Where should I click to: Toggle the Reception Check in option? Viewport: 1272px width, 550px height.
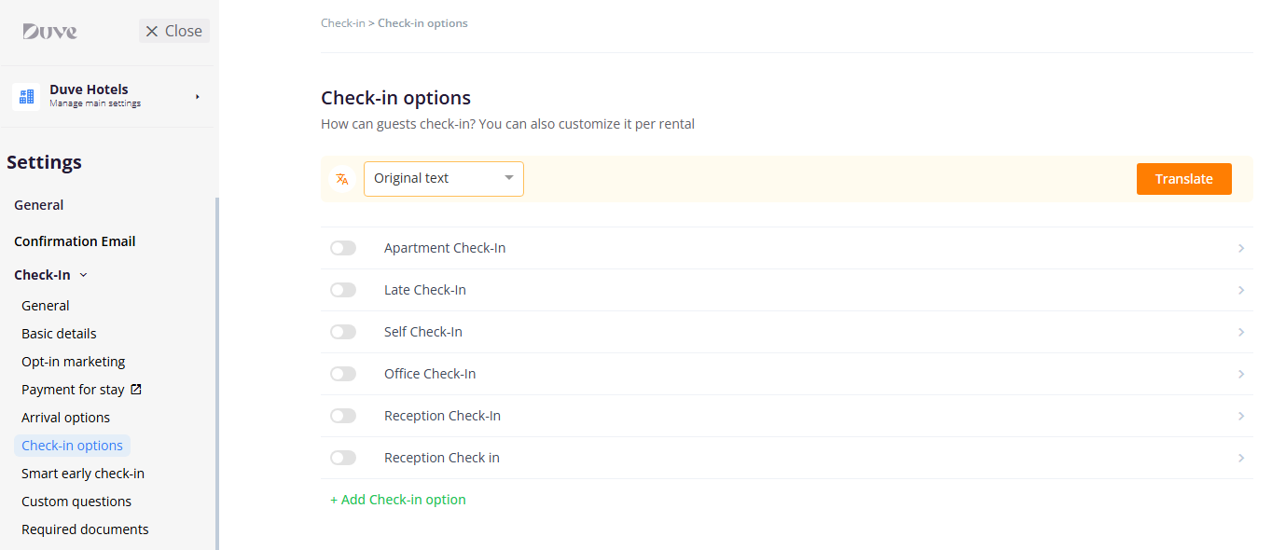click(343, 458)
